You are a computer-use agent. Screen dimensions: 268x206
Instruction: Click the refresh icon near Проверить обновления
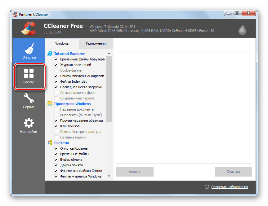coord(207,187)
